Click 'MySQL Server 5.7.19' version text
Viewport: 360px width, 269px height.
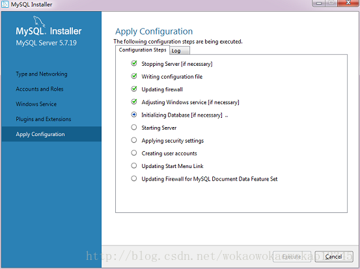46,43
